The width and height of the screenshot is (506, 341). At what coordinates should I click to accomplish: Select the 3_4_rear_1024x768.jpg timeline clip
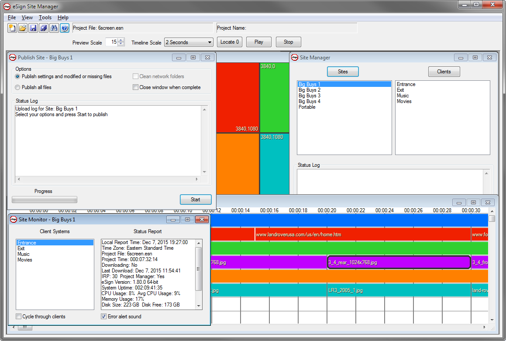coord(399,262)
